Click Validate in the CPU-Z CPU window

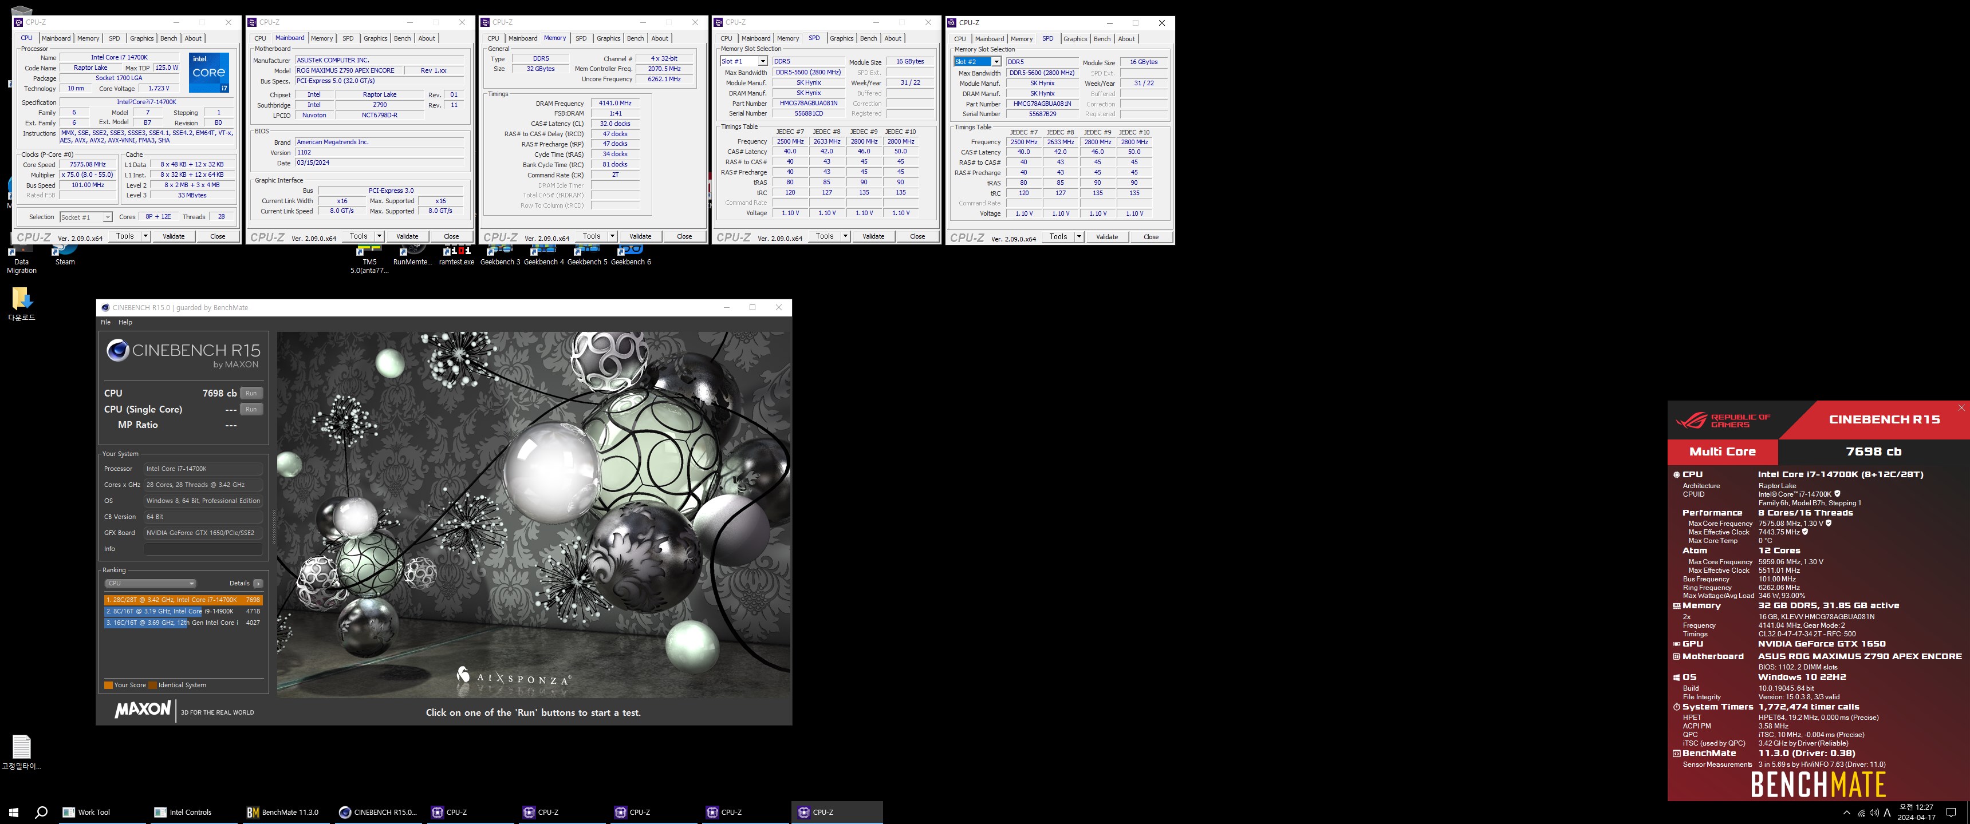point(174,236)
